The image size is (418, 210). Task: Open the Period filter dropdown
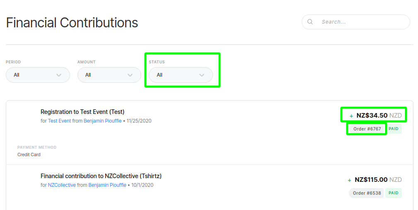click(x=38, y=75)
